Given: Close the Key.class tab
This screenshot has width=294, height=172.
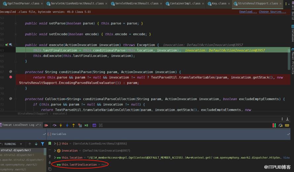Looking at the screenshot, I should point(229,4).
